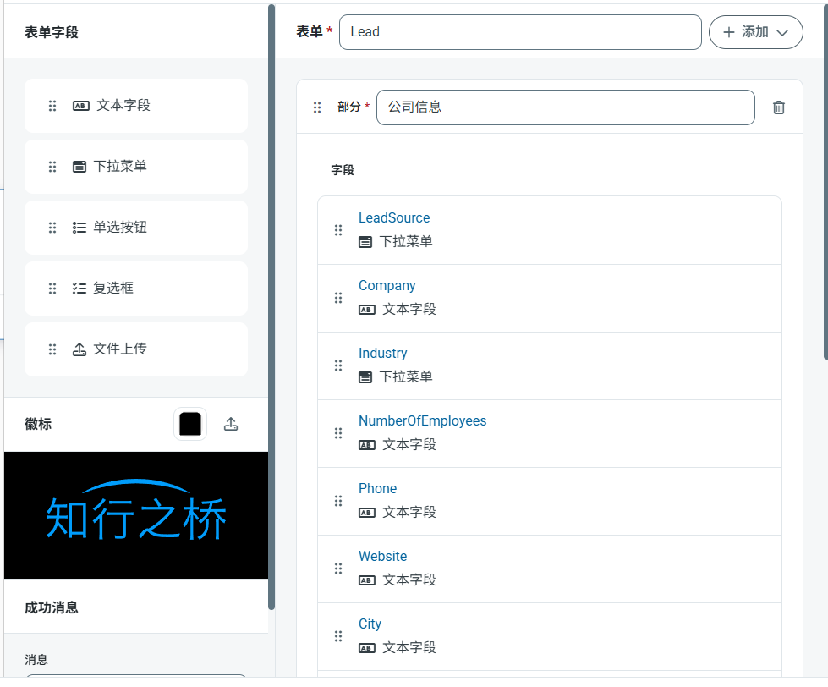
Task: Click the form name input containing Lead
Action: click(519, 32)
